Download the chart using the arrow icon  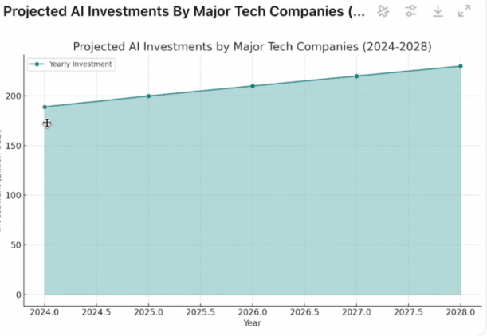[438, 11]
